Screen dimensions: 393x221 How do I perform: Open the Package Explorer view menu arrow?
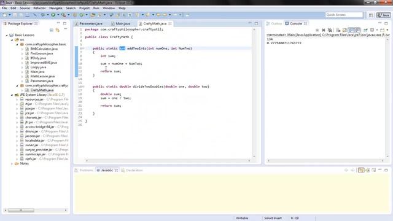coord(66,29)
